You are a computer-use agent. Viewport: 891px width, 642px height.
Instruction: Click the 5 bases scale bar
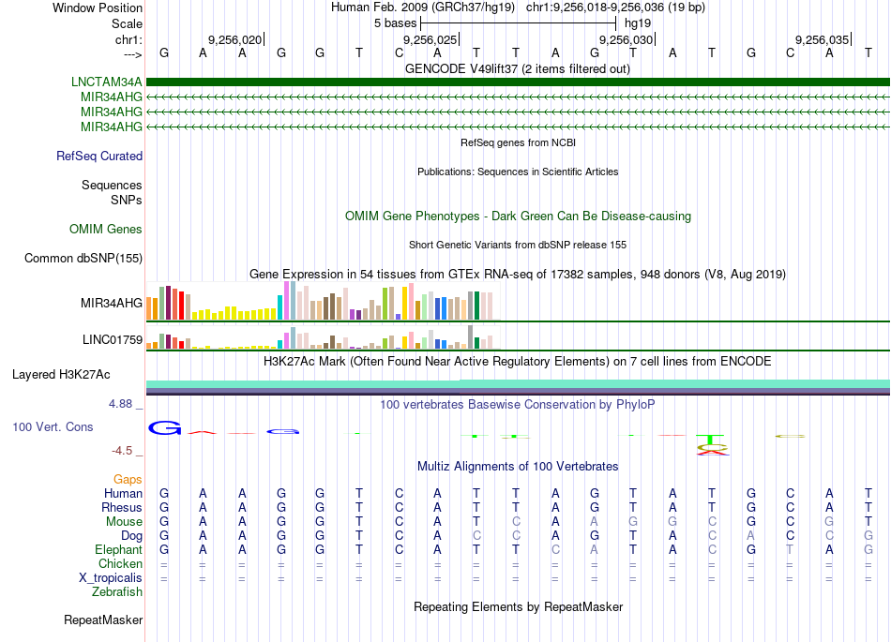click(x=518, y=23)
